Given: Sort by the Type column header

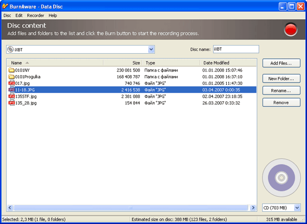Looking at the screenshot, I should click(171, 63).
